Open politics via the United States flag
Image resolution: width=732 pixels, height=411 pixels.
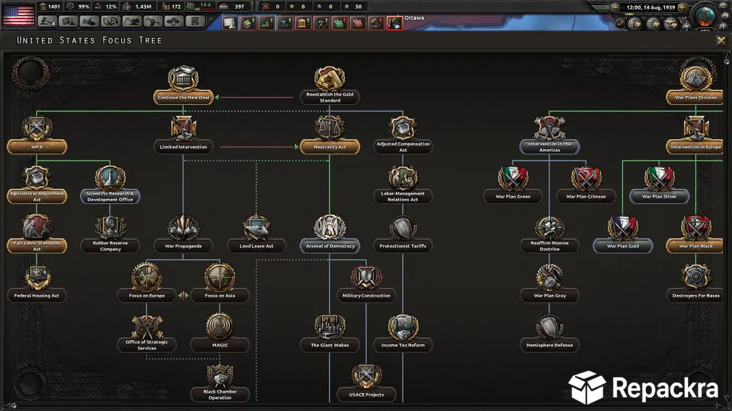click(x=18, y=16)
